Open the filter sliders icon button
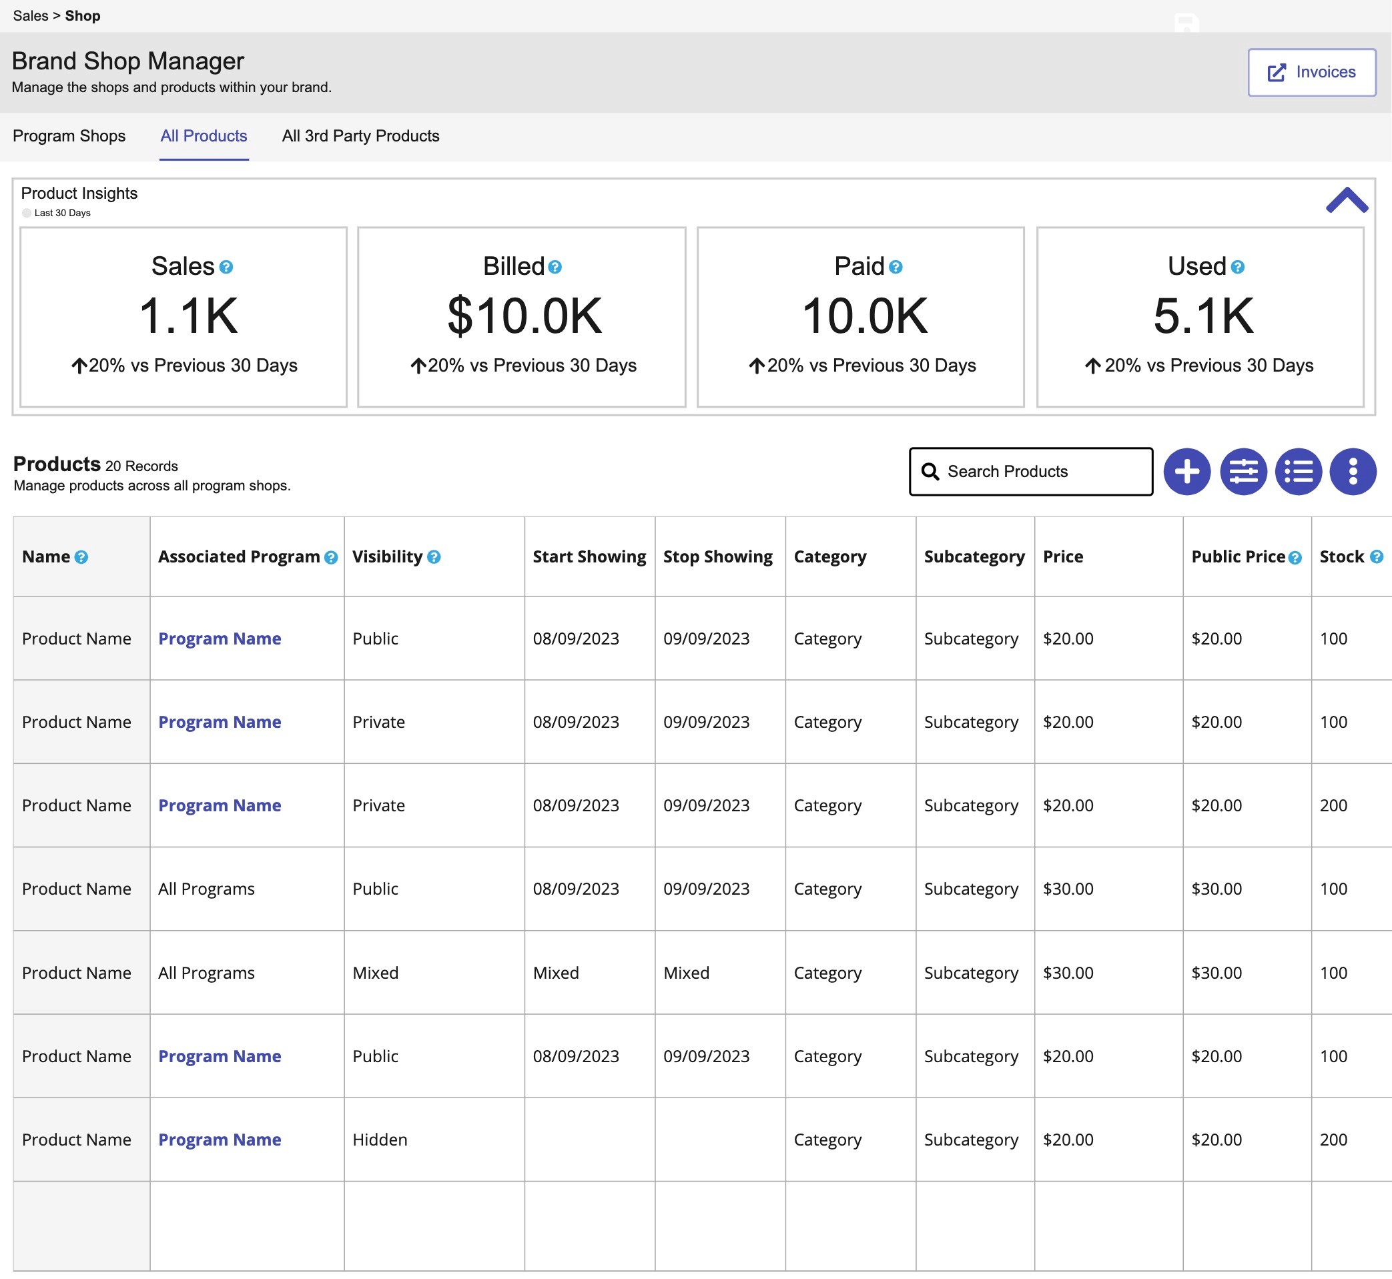The image size is (1392, 1279). click(1243, 472)
